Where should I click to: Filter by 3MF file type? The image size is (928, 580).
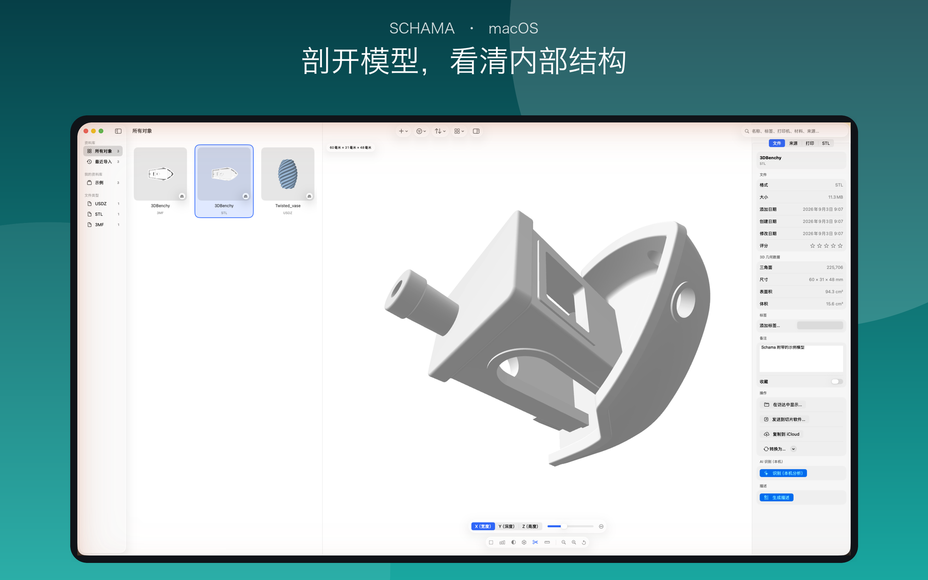pos(103,225)
